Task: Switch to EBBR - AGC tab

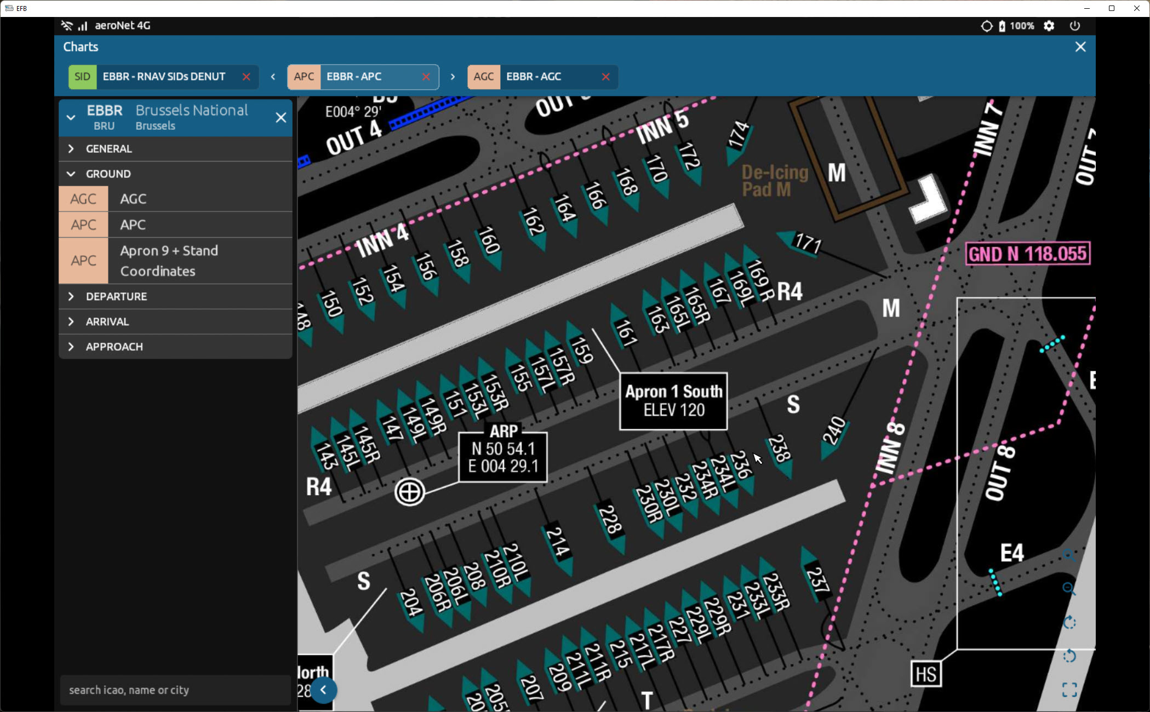Action: [x=534, y=77]
